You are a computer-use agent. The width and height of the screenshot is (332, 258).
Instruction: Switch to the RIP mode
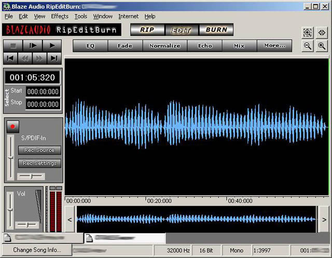click(146, 30)
